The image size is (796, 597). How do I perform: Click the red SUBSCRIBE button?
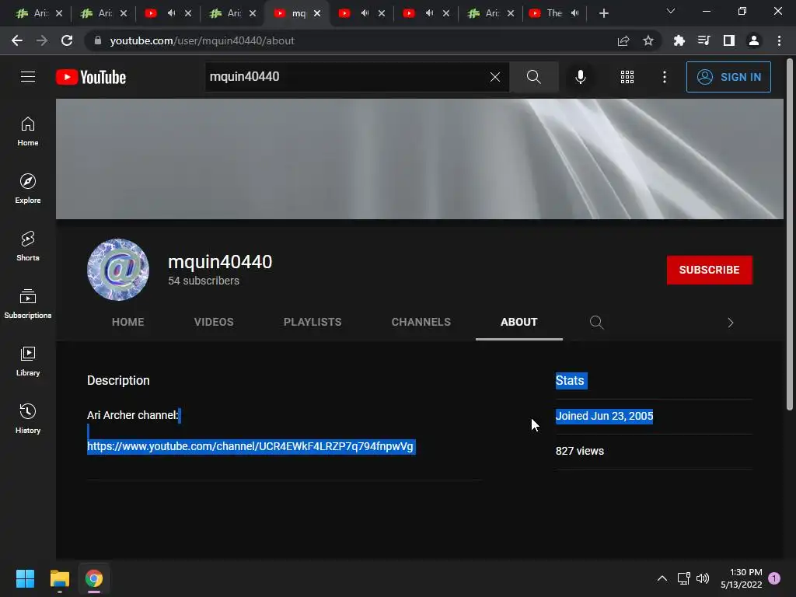(709, 270)
